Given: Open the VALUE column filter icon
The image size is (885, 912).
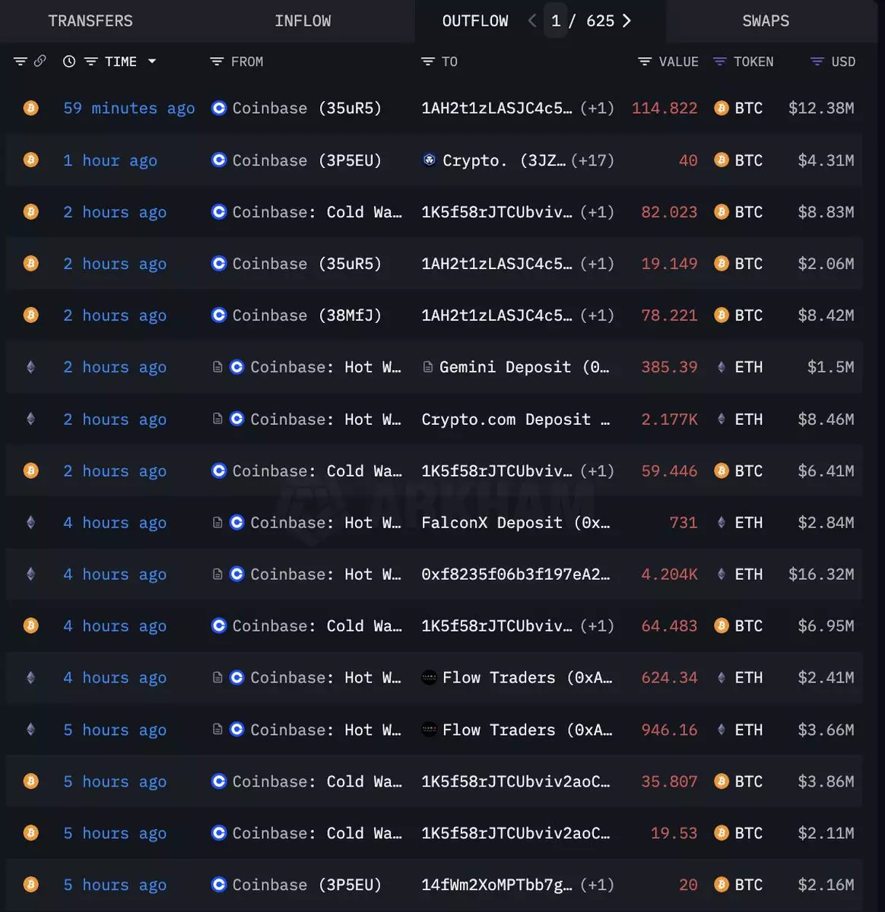Looking at the screenshot, I should click(645, 62).
